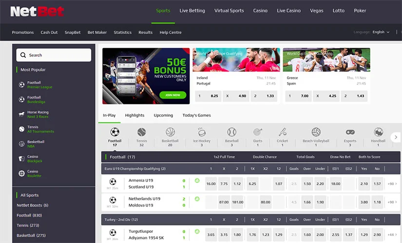402x243 pixels.
Task: Open Live Casino in top navigation
Action: [288, 11]
